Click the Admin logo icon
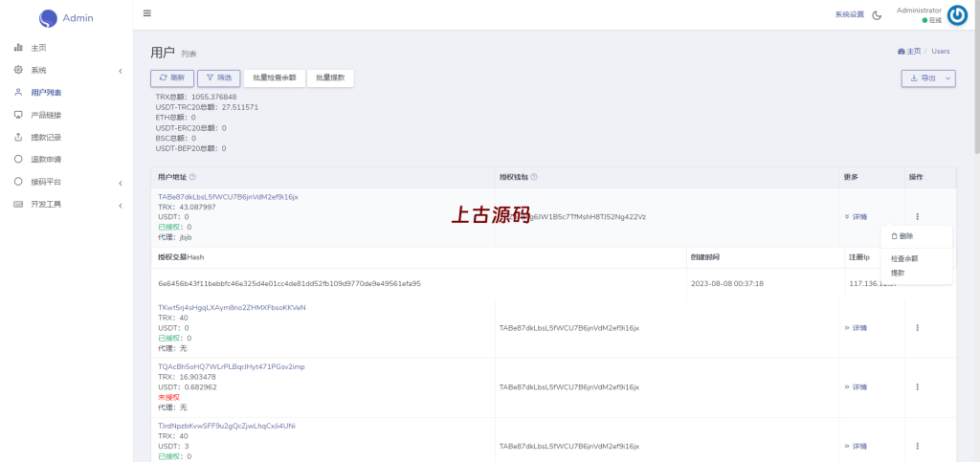980x462 pixels. coord(48,19)
